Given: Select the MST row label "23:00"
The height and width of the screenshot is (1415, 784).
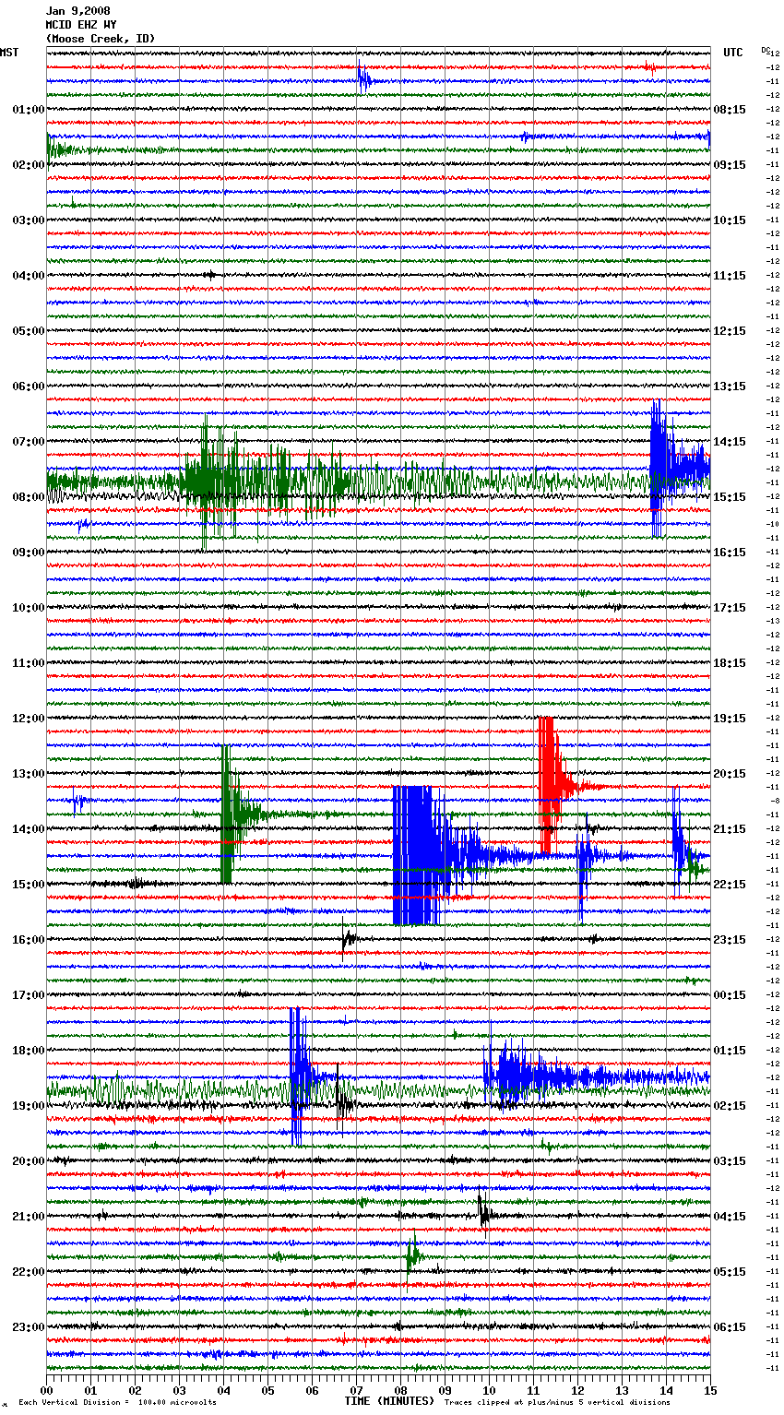Looking at the screenshot, I should click(x=29, y=1326).
